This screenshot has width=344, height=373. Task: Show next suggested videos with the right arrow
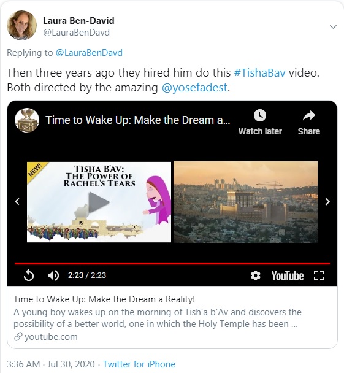click(x=327, y=202)
